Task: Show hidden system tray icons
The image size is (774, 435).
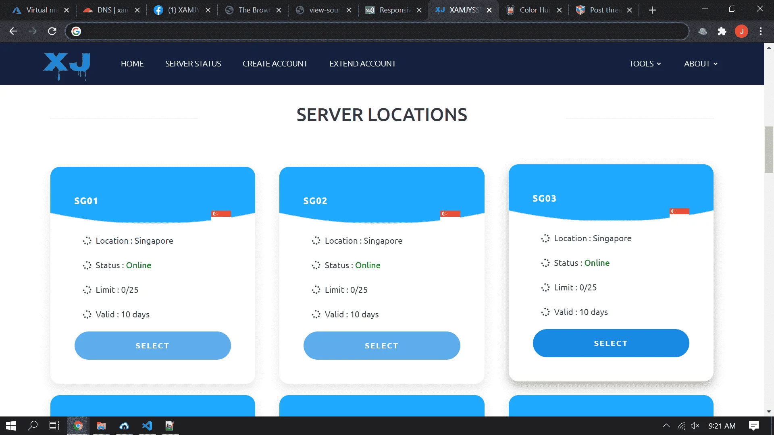Action: pos(666,426)
